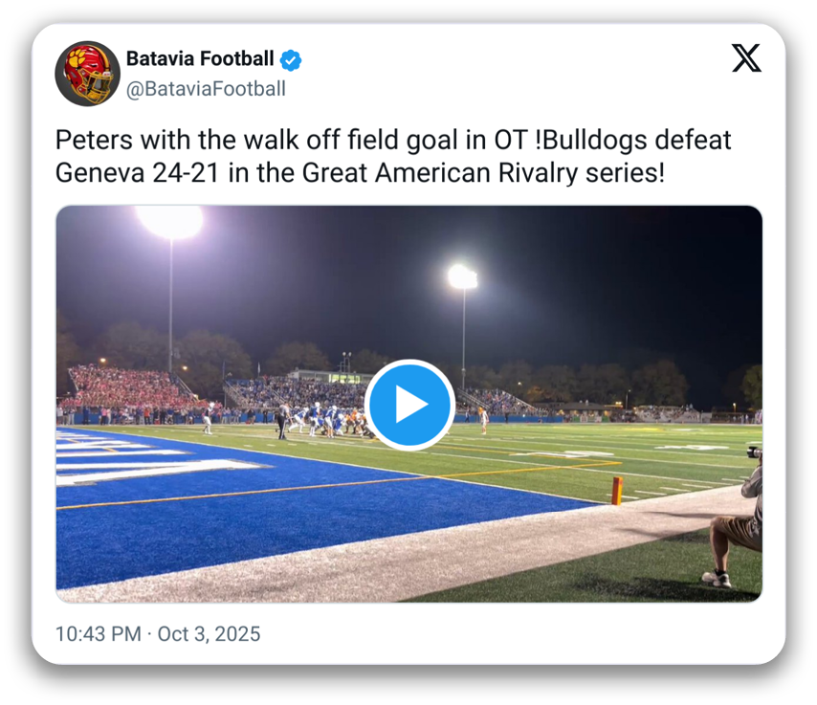
Task: Visit the @BataviaFootball handle
Action: 205,89
